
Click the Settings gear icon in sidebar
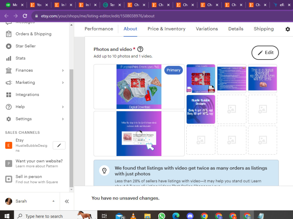click(x=8, y=119)
